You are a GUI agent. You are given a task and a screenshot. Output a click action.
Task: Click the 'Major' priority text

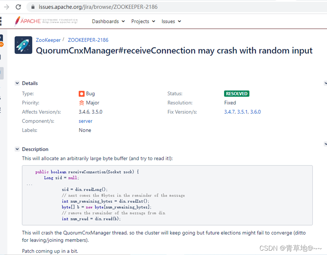93,103
